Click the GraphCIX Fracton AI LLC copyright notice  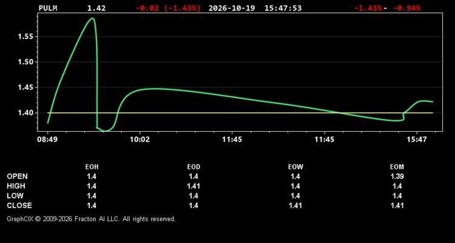point(91,219)
